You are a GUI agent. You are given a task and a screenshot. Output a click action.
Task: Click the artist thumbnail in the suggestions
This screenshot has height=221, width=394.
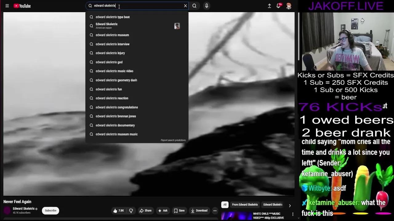point(177,26)
